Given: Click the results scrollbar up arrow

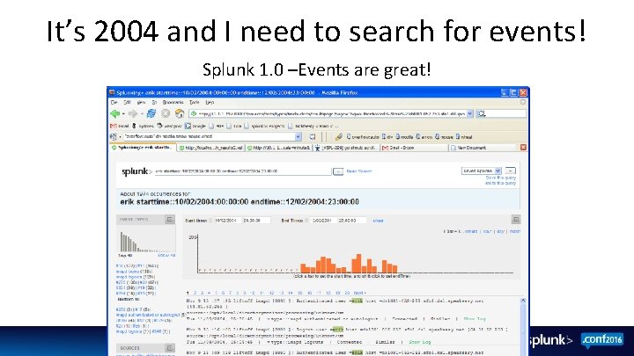Looking at the screenshot, I should point(523,301).
